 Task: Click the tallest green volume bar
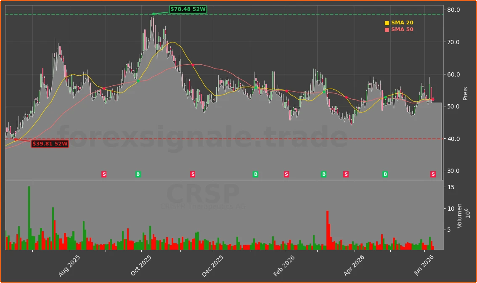[29, 218]
